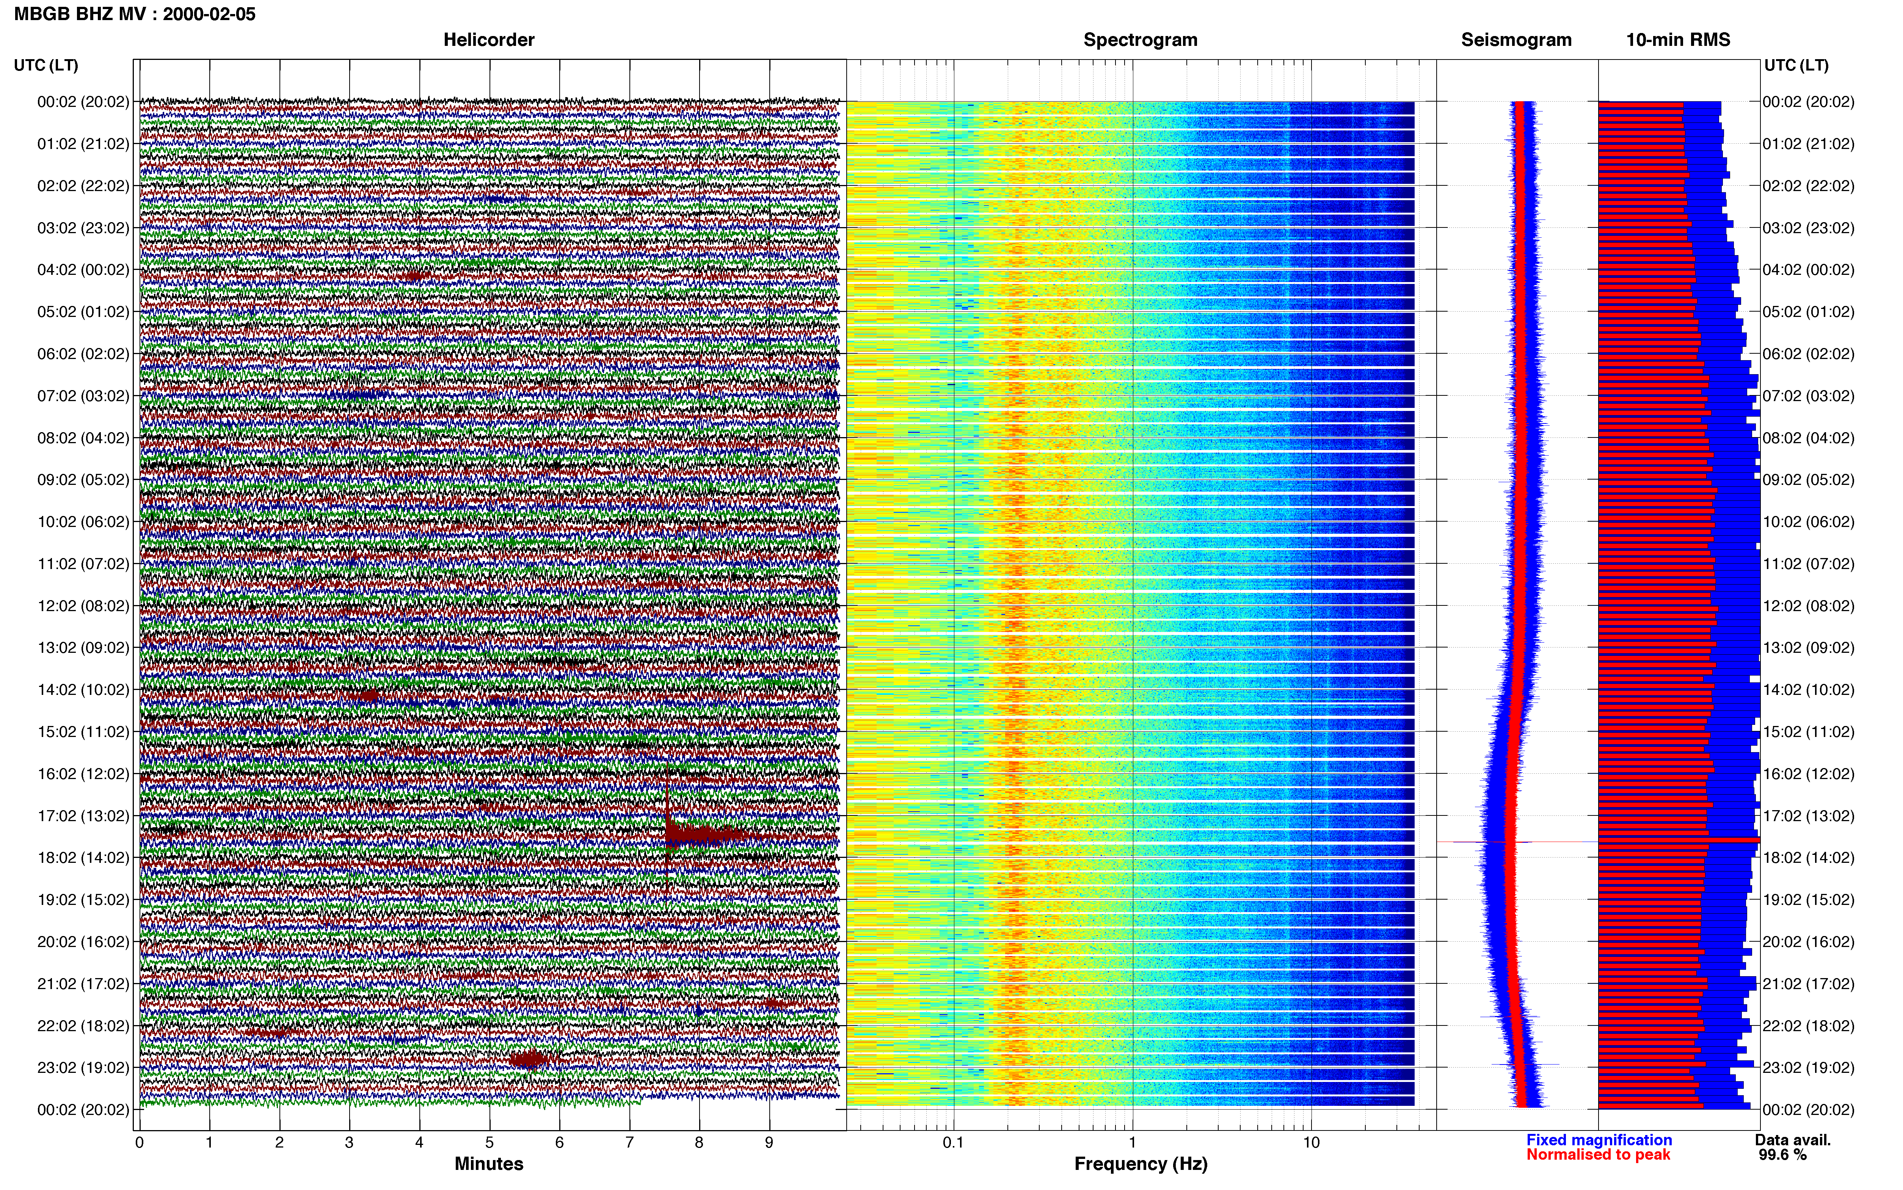This screenshot has width=1903, height=1190.
Task: Click the minute '5' tick label on helicorder axis
Action: tap(489, 1143)
